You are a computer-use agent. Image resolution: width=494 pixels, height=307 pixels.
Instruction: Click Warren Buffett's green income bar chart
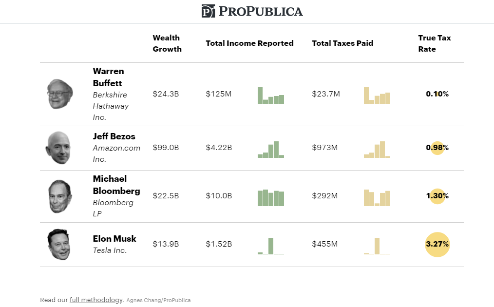click(x=270, y=96)
